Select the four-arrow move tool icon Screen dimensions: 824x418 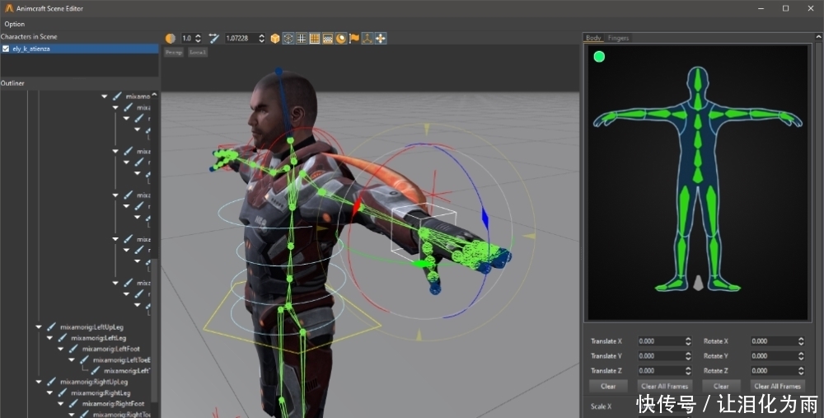point(381,38)
